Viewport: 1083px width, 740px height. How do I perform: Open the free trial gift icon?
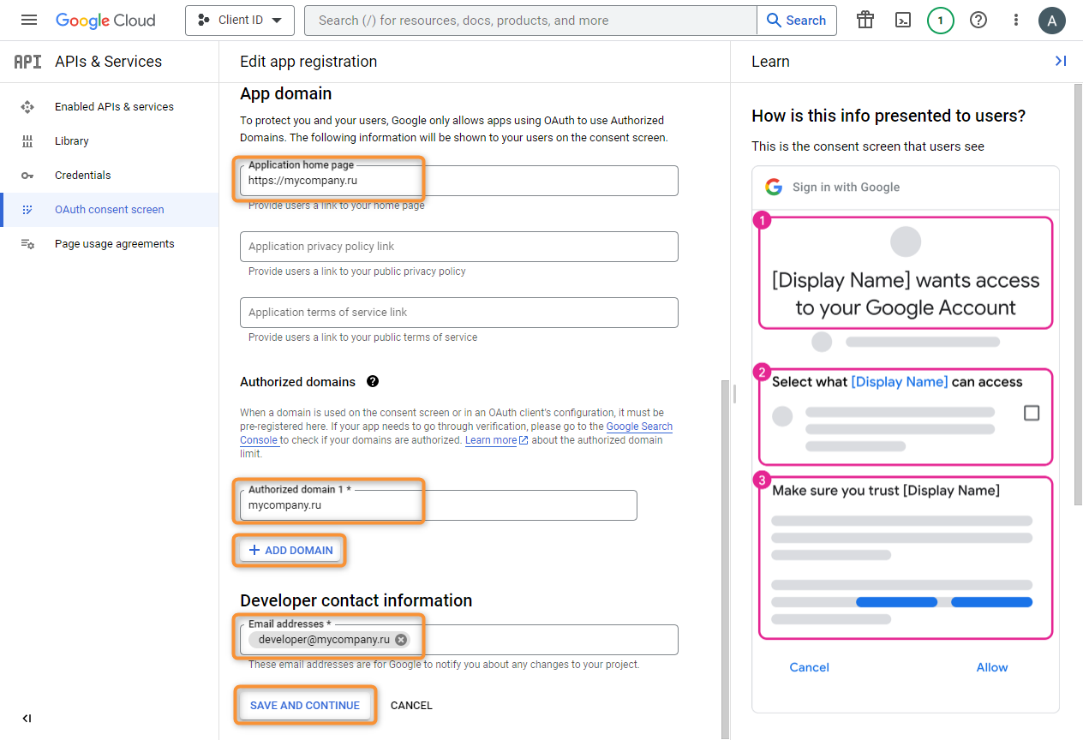(865, 21)
